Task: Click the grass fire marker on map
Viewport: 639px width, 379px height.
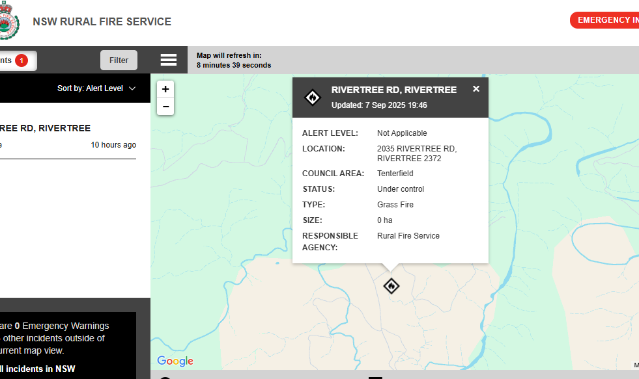Action: coord(391,286)
